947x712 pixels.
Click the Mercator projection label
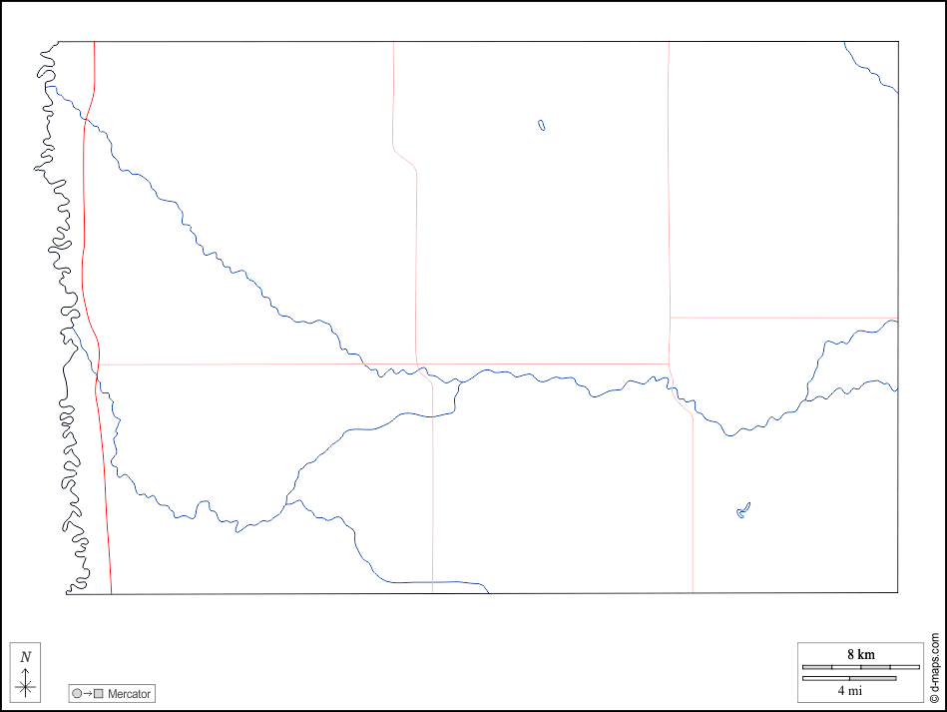129,693
